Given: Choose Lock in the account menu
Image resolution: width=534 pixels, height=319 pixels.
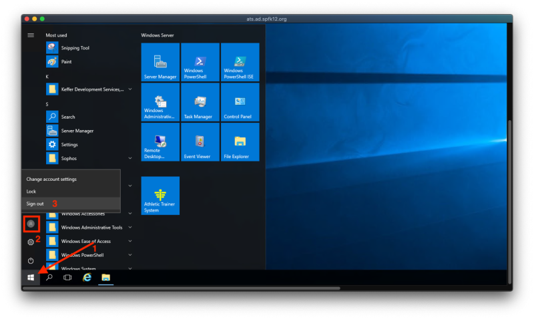Looking at the screenshot, I should tap(31, 192).
